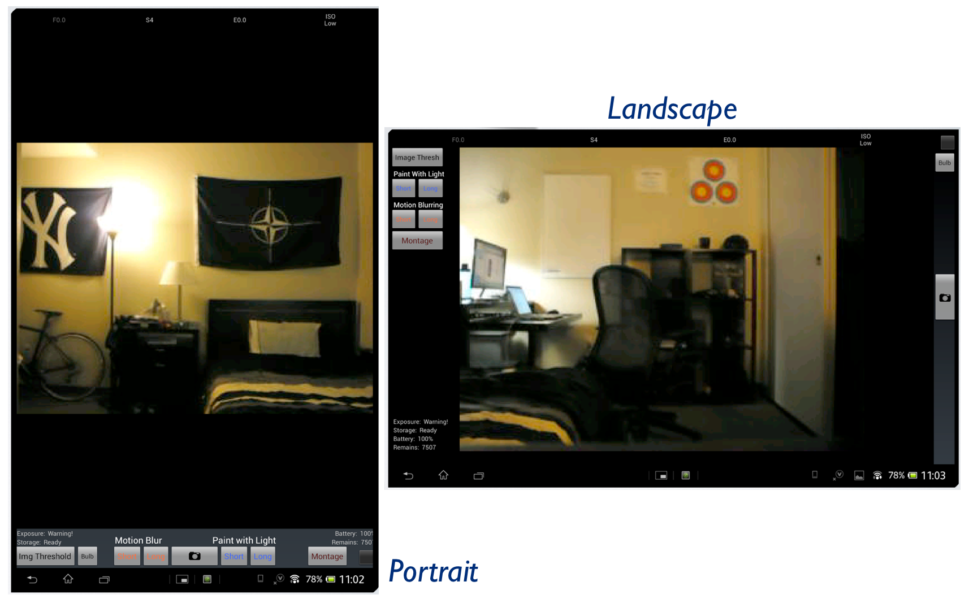Tap the green app icon in portrait bar

point(207,579)
